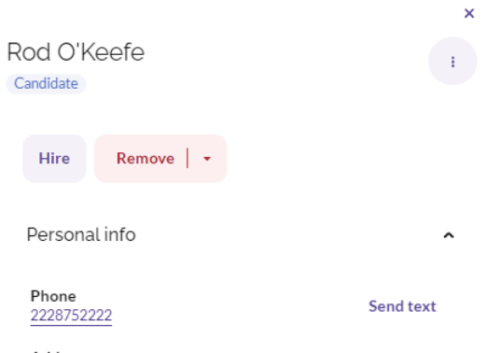Toggle the Personal info up-arrow icon
Image resolution: width=485 pixels, height=353 pixels.
tap(449, 235)
